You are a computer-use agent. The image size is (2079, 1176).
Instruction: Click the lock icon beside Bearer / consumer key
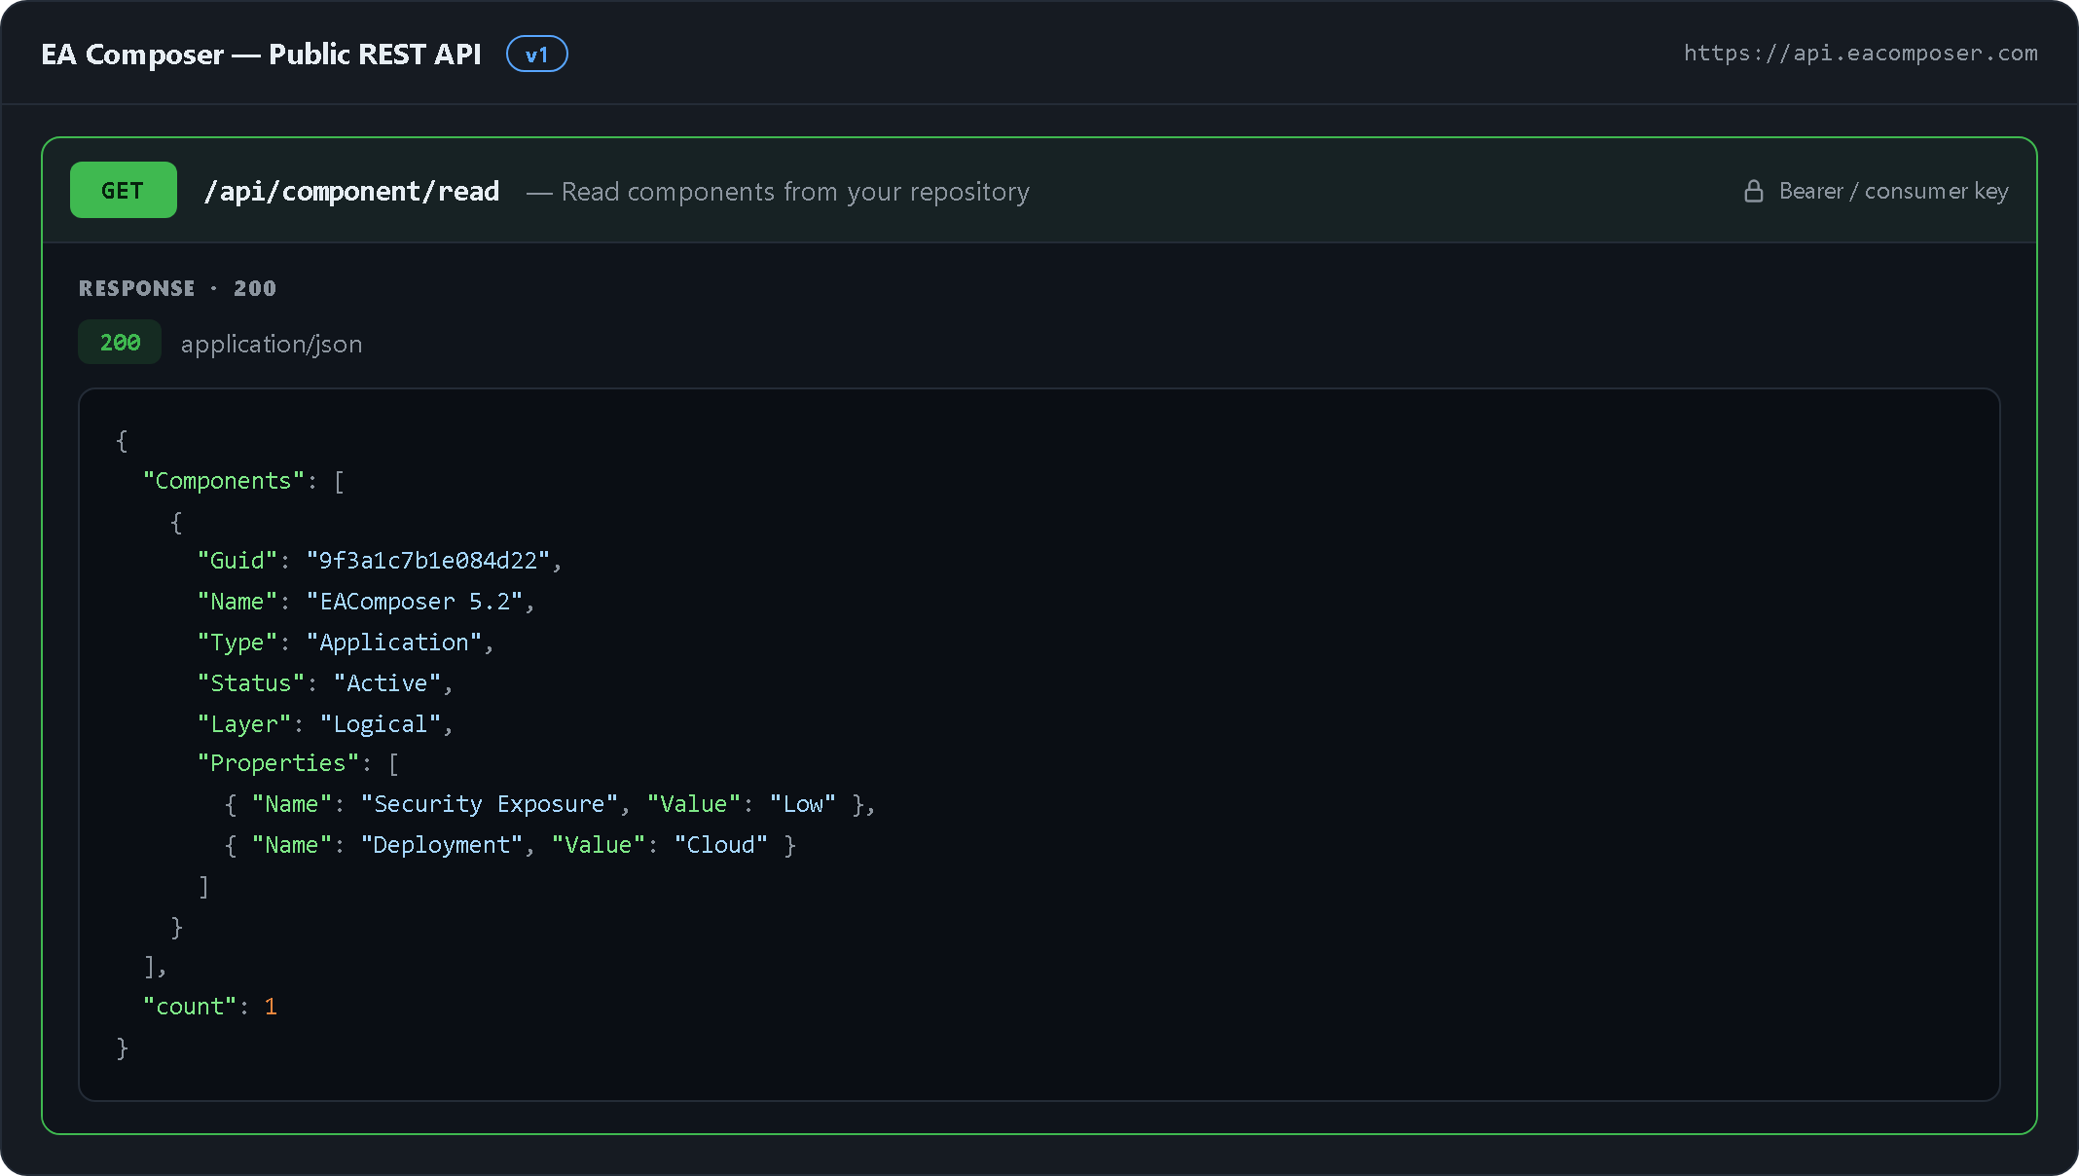(x=1753, y=191)
